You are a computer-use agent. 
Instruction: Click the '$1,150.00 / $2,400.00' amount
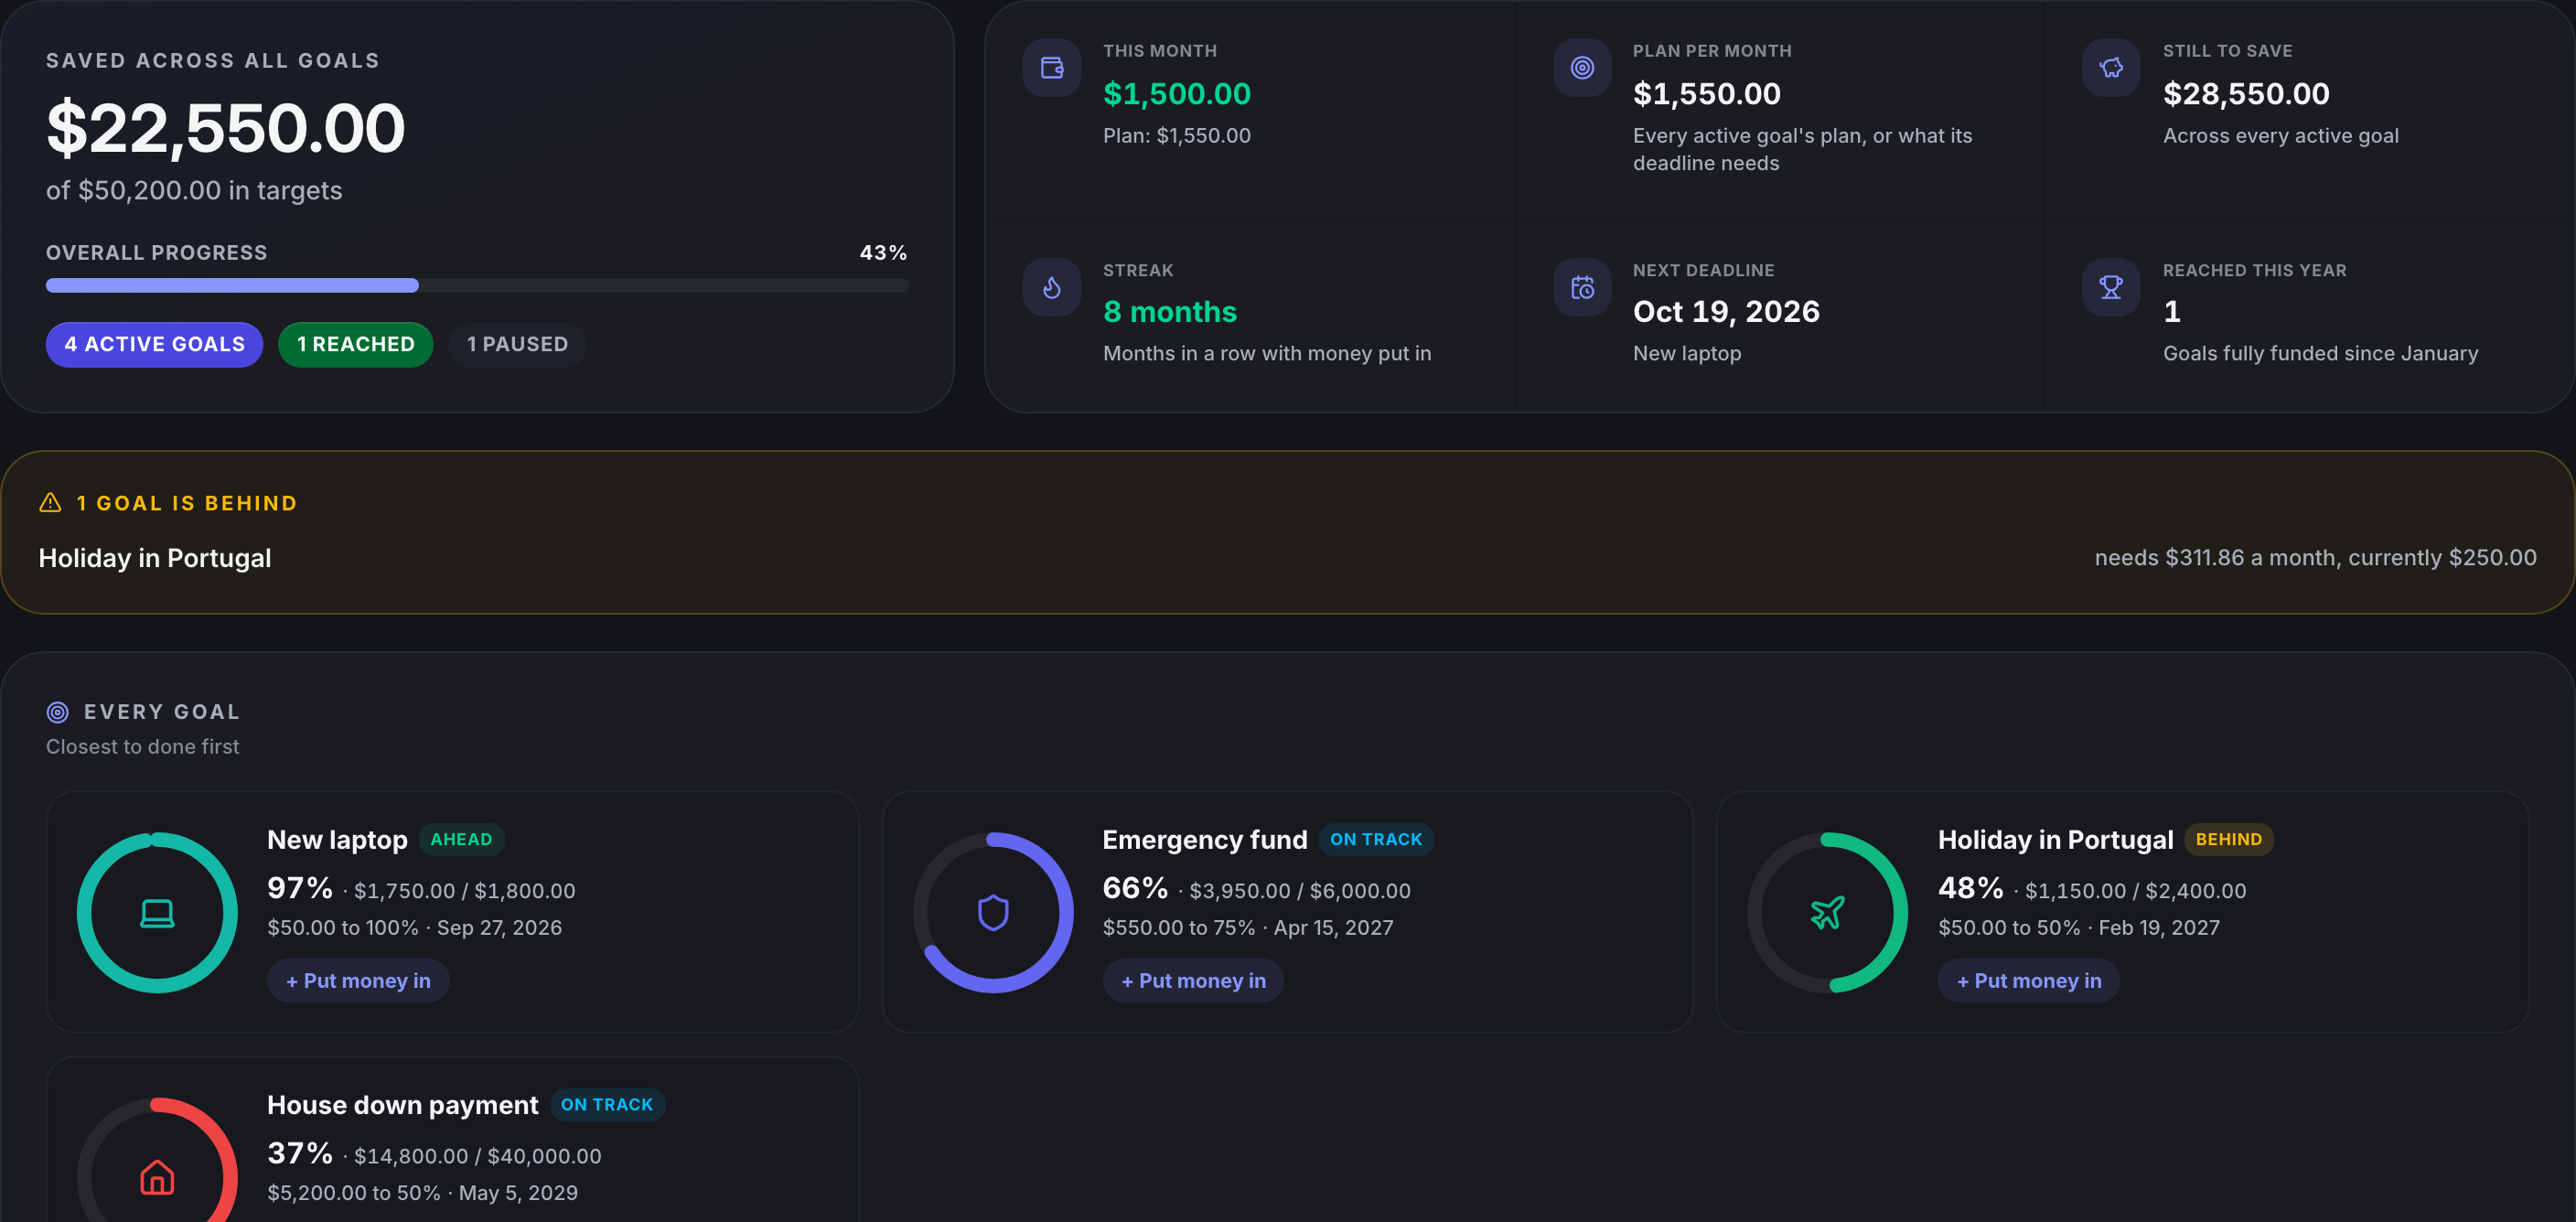(x=2135, y=891)
